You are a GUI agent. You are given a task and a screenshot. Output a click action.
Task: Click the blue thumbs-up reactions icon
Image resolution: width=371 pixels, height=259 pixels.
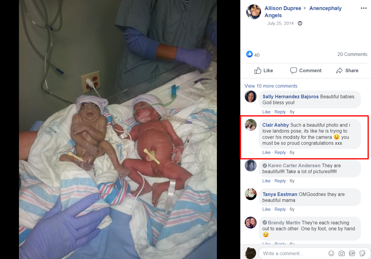tap(250, 54)
